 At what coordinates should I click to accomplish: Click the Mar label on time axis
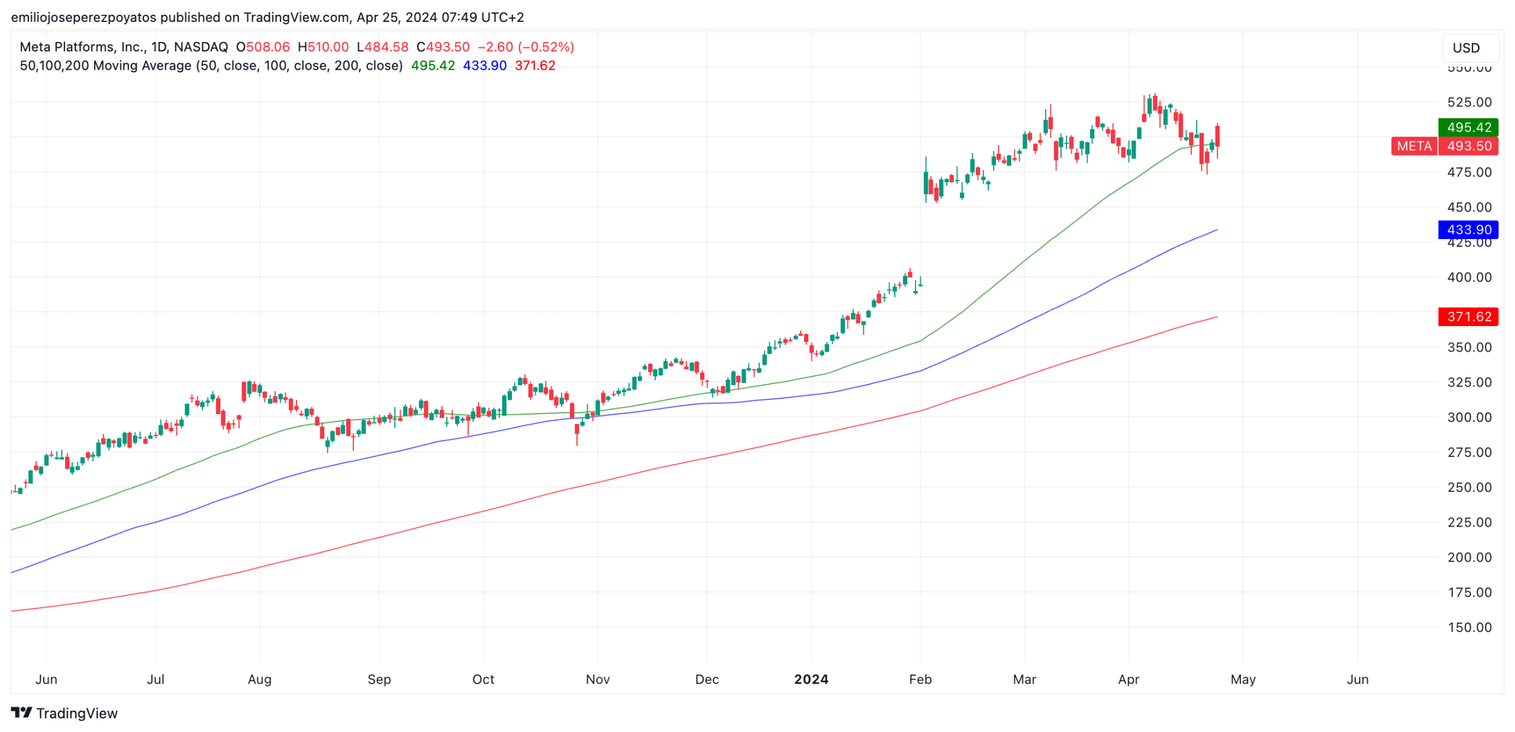point(1024,679)
